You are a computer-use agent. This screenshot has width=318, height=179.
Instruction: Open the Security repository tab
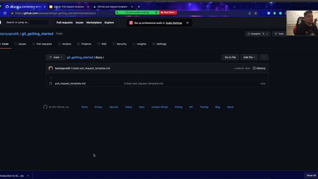click(119, 44)
